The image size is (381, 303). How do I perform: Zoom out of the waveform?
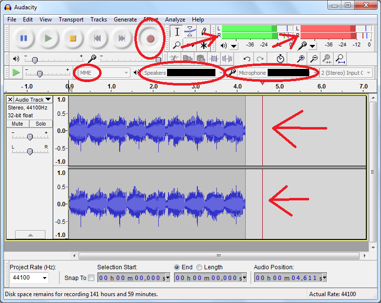pos(314,59)
